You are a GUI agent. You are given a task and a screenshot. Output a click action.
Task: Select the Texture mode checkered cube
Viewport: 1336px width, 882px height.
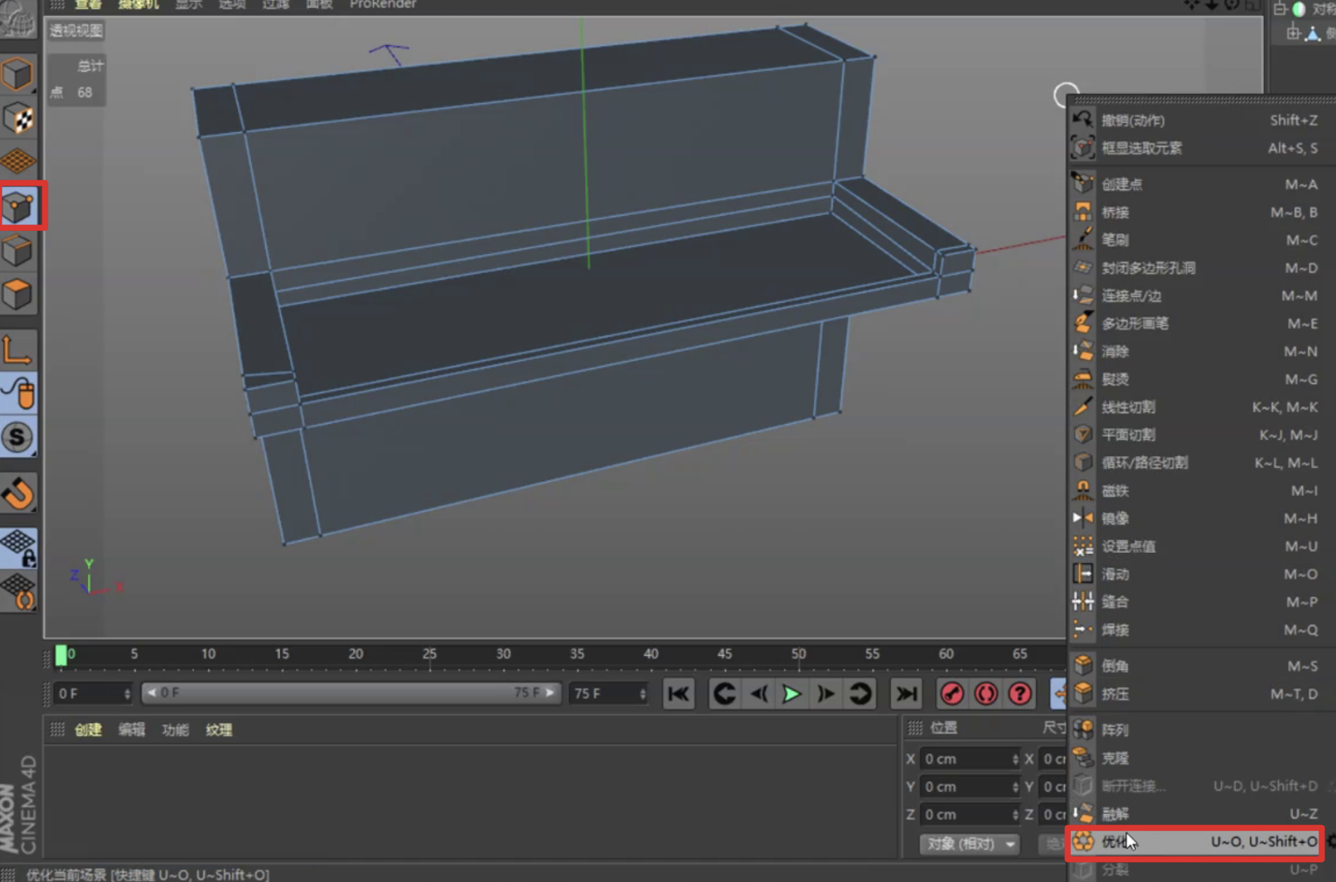(x=18, y=118)
